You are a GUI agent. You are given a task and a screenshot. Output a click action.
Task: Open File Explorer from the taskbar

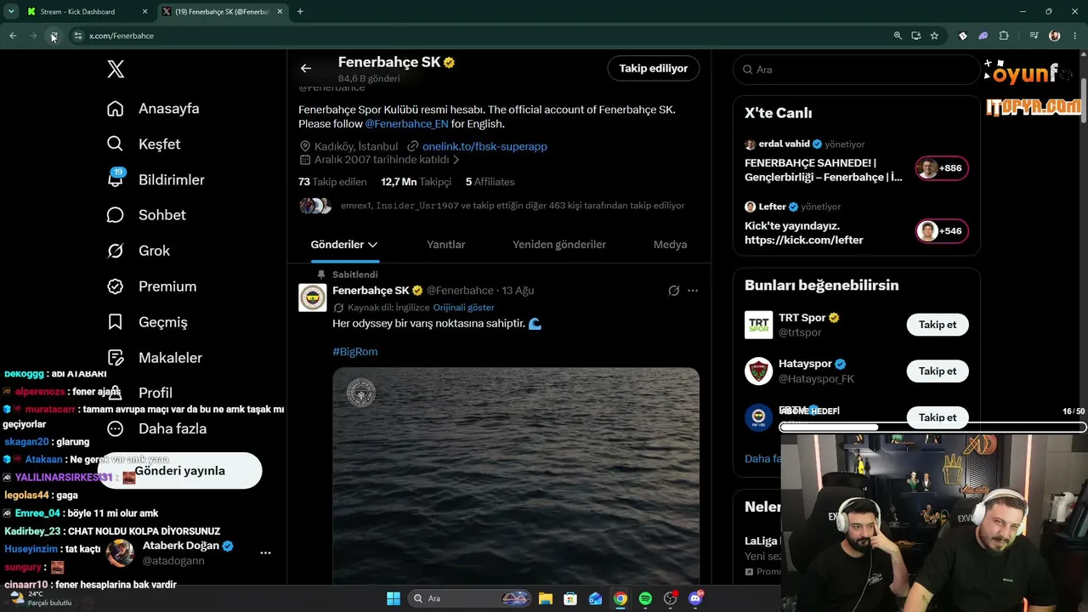tap(546, 598)
